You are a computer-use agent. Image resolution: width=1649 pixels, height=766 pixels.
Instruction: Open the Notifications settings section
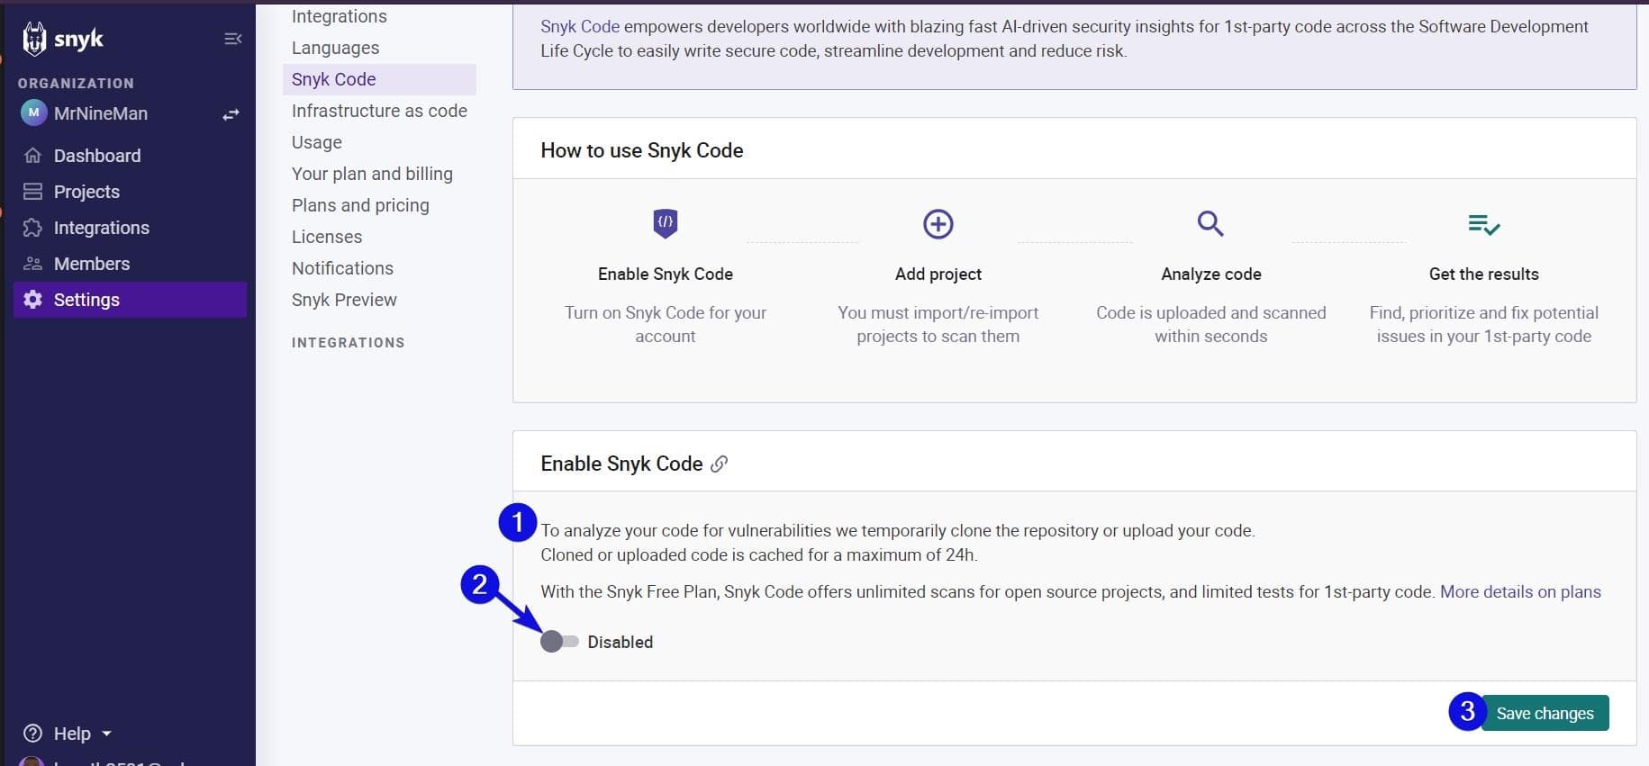coord(342,268)
